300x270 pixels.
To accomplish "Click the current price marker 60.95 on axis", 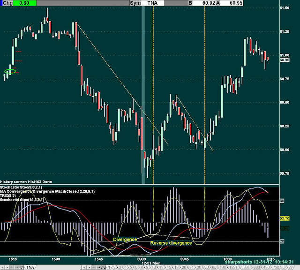I will pos(285,60).
